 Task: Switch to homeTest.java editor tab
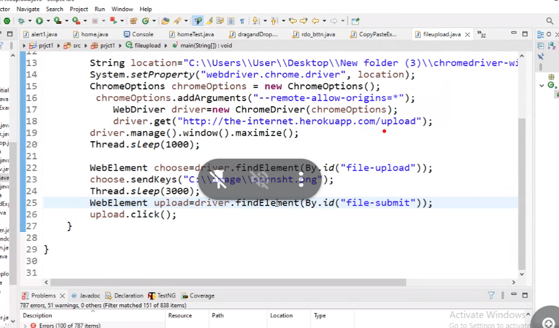(192, 34)
